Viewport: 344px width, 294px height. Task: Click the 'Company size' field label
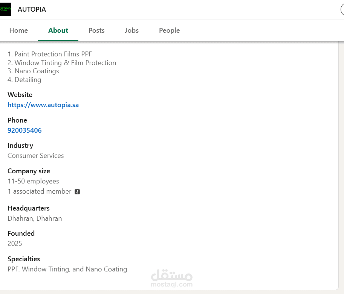[x=29, y=171]
